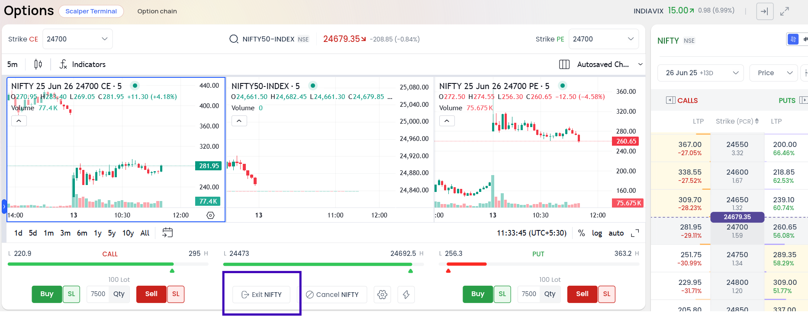The width and height of the screenshot is (808, 316).
Task: Click the call-side Buy button
Action: click(47, 294)
